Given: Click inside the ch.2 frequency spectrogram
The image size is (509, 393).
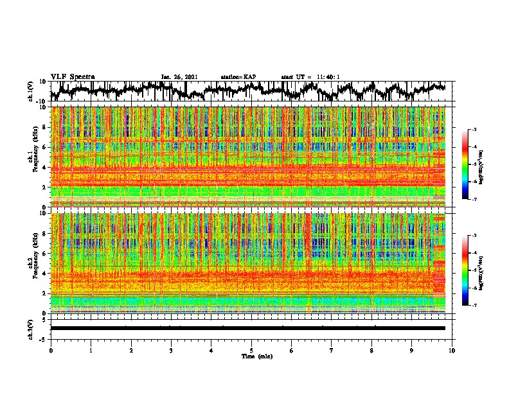Looking at the screenshot, I should (x=248, y=263).
